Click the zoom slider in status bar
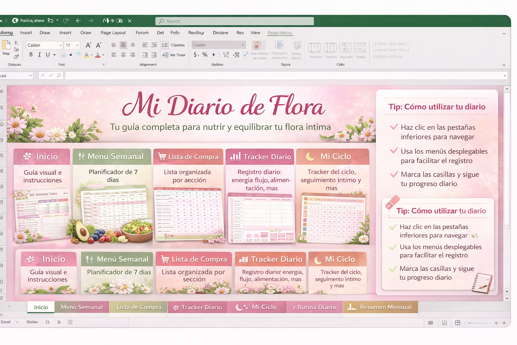The height and width of the screenshot is (345, 517). (479, 323)
